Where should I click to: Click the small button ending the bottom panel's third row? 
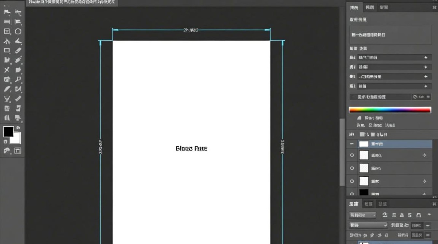click(428, 235)
